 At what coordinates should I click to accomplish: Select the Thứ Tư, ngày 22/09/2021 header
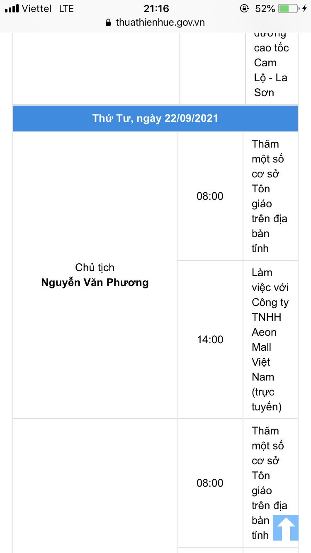[155, 118]
